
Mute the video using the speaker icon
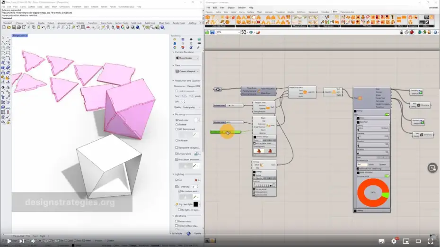click(x=33, y=241)
